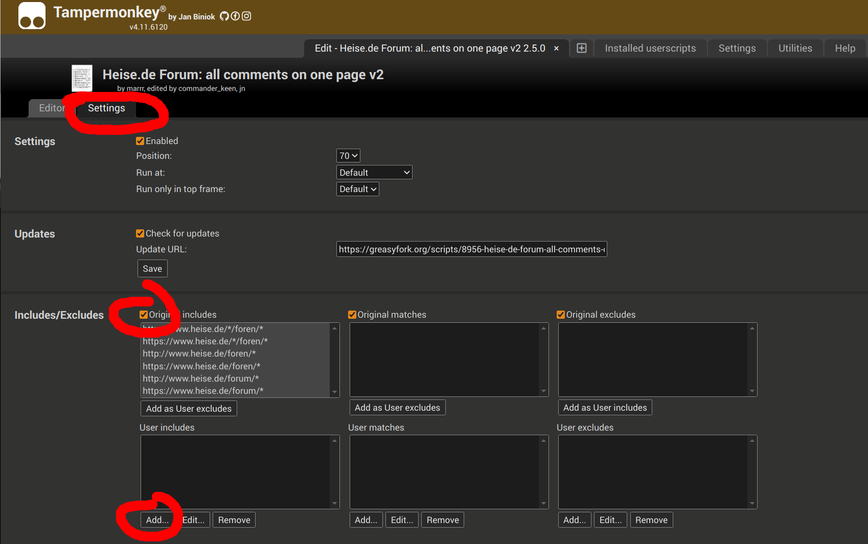Image resolution: width=868 pixels, height=544 pixels.
Task: Click the script's source thumbnail image
Action: pos(82,78)
